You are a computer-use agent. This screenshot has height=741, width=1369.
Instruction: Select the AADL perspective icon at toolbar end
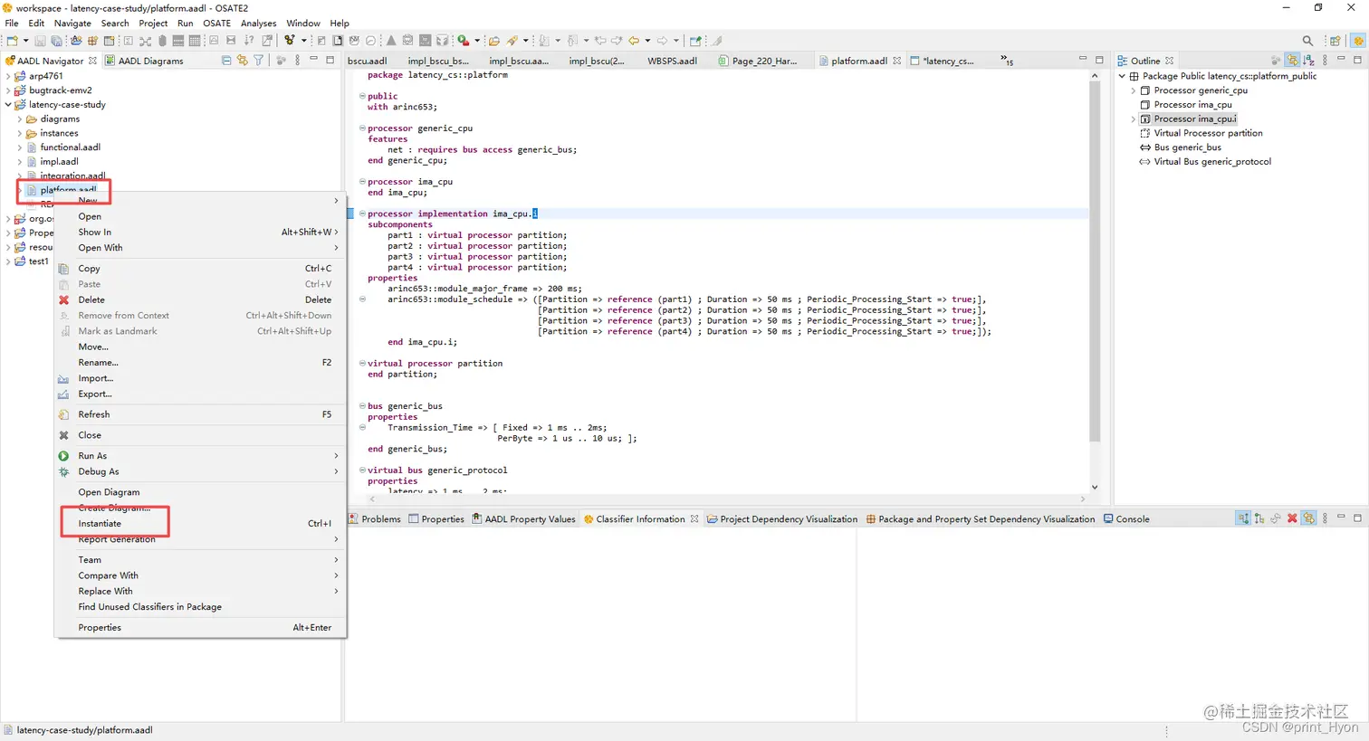(1358, 41)
